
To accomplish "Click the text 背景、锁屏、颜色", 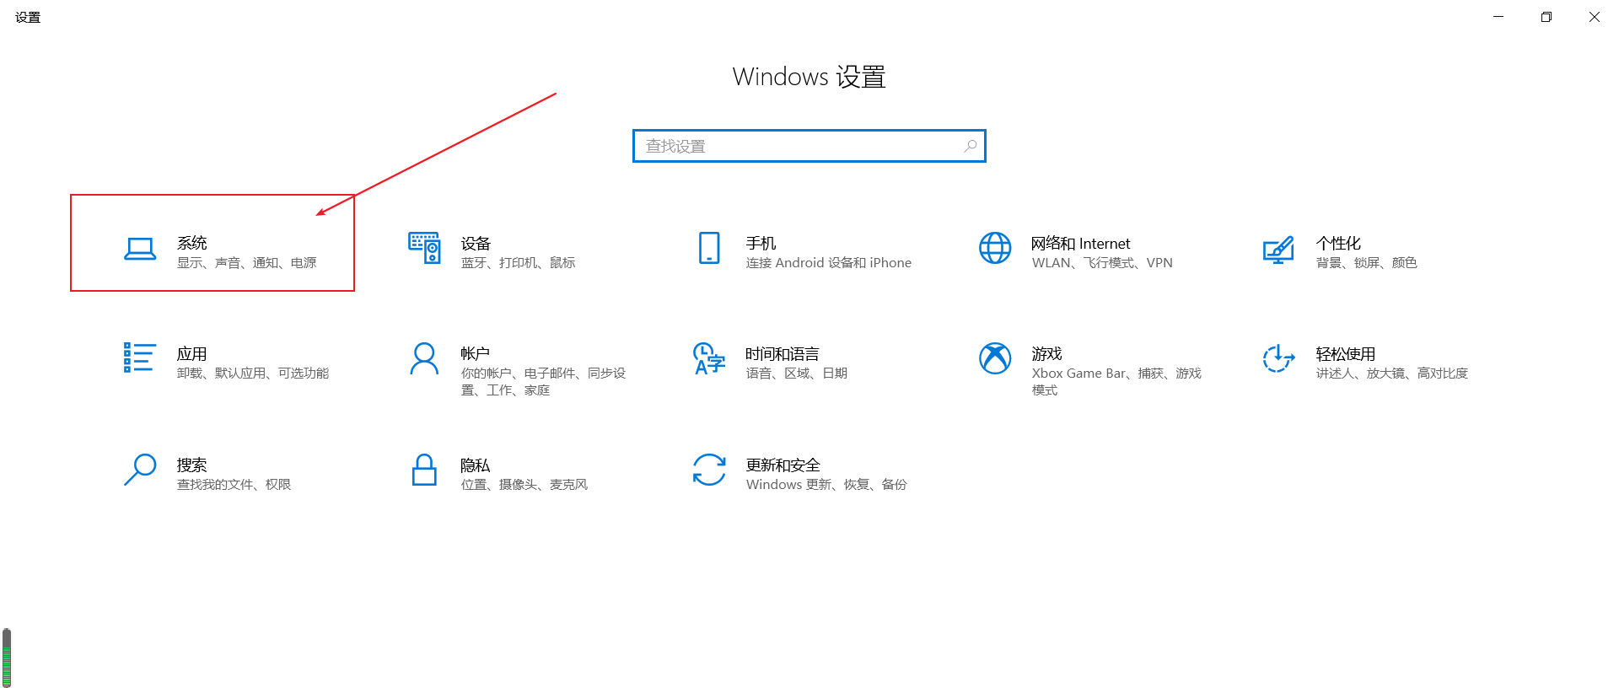I will coord(1366,263).
